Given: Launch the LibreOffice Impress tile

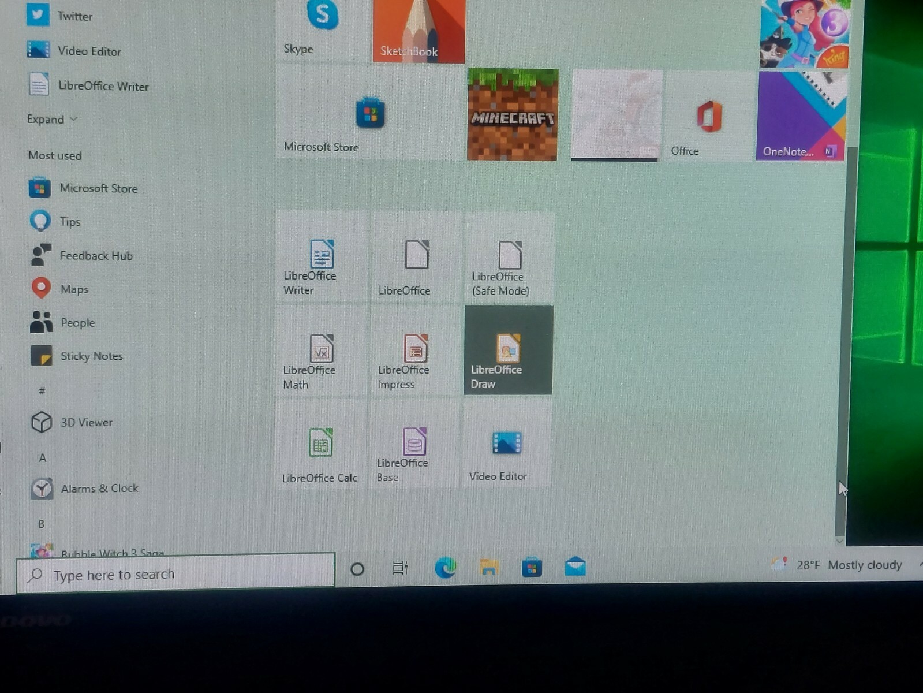Looking at the screenshot, I should [416, 351].
